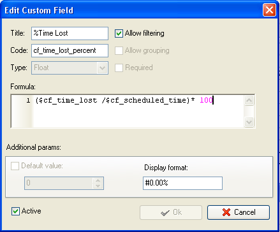Click inside the Formula editor text area

(138, 111)
